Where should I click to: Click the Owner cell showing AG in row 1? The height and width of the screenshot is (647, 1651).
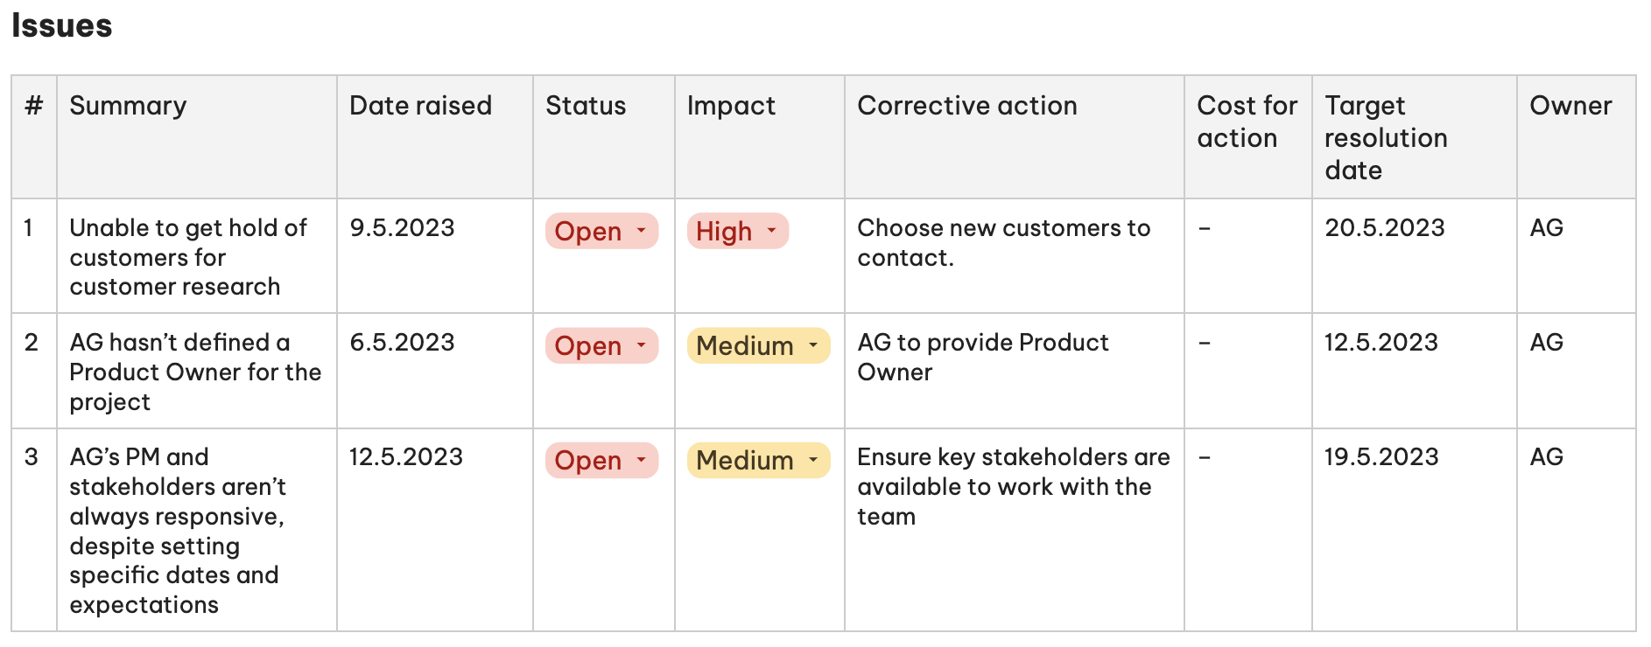tap(1546, 228)
